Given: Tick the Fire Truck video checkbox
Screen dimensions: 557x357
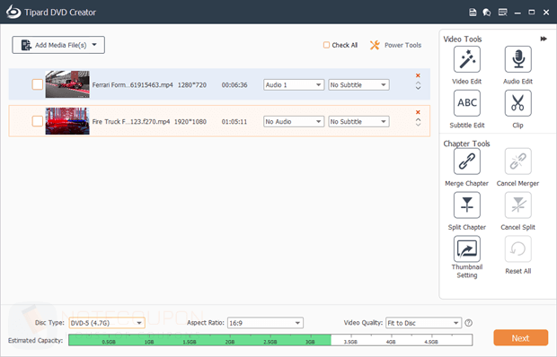Looking at the screenshot, I should click(x=38, y=121).
